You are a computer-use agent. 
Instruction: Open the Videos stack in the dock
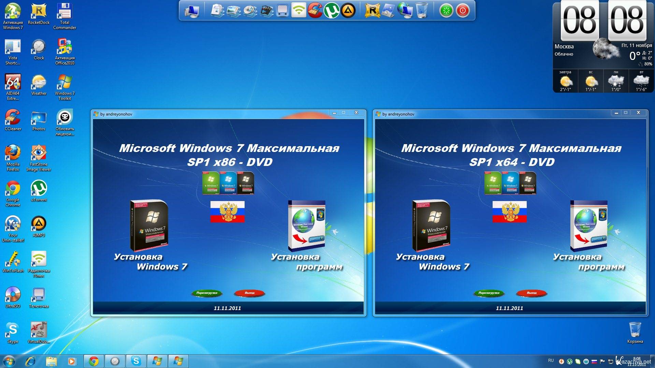point(266,11)
